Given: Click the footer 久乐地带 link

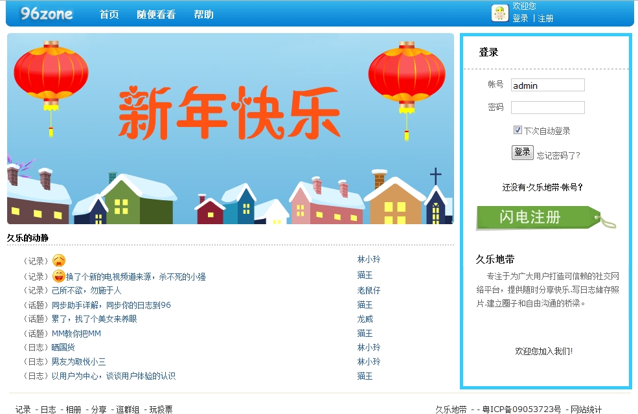Looking at the screenshot, I should (451, 409).
